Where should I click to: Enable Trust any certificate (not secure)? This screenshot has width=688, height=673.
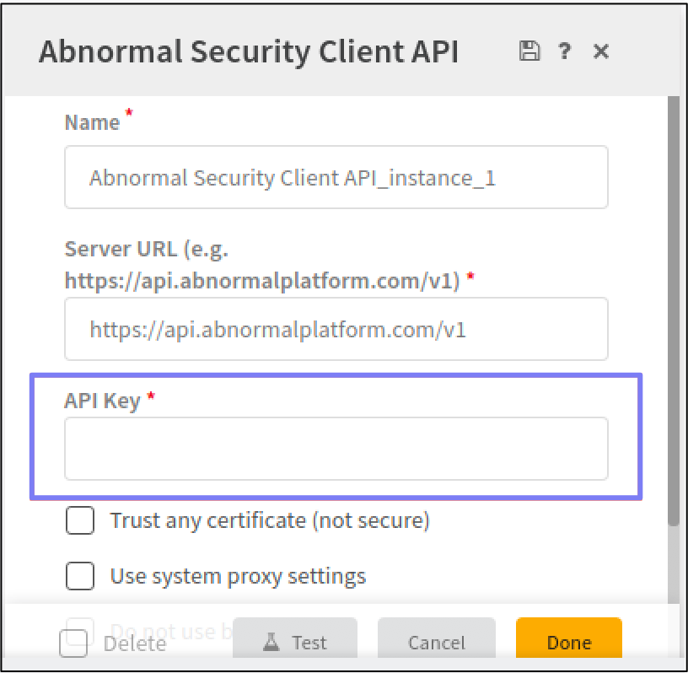point(80,520)
